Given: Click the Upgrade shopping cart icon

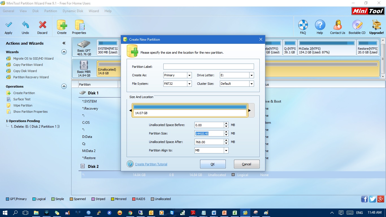Looking at the screenshot, I should (376, 25).
